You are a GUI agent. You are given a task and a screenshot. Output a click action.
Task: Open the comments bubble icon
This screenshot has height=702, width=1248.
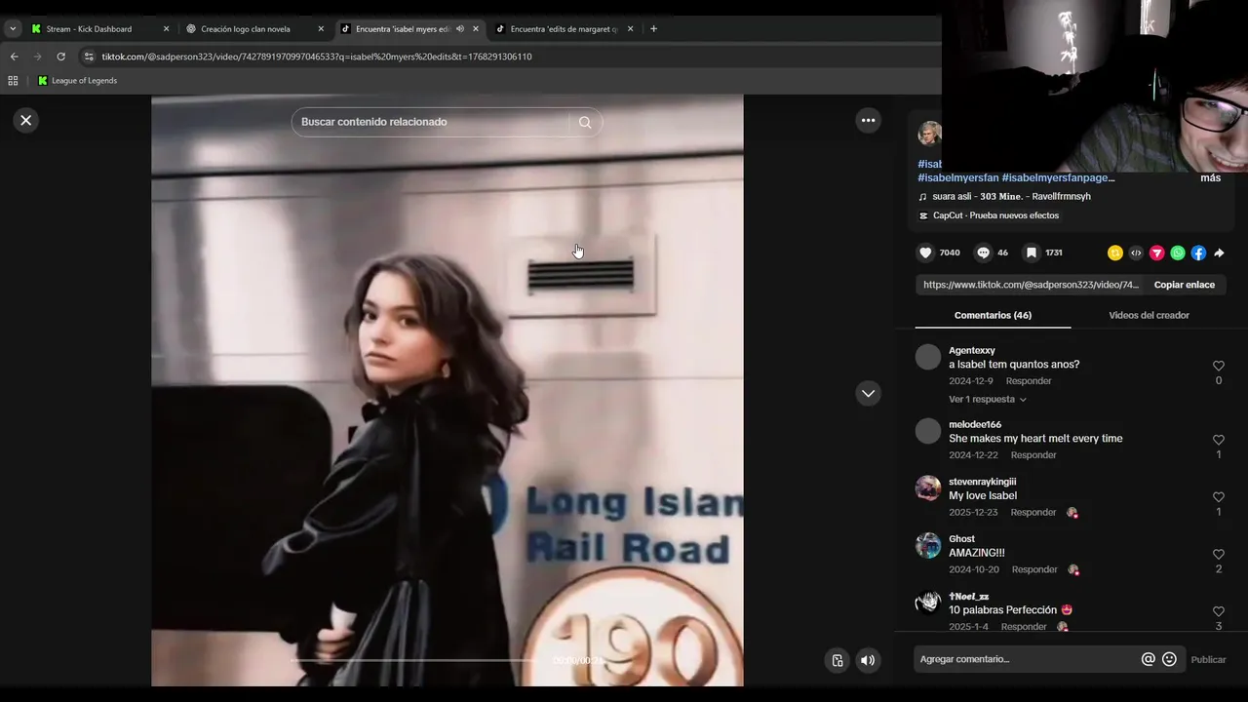(983, 253)
